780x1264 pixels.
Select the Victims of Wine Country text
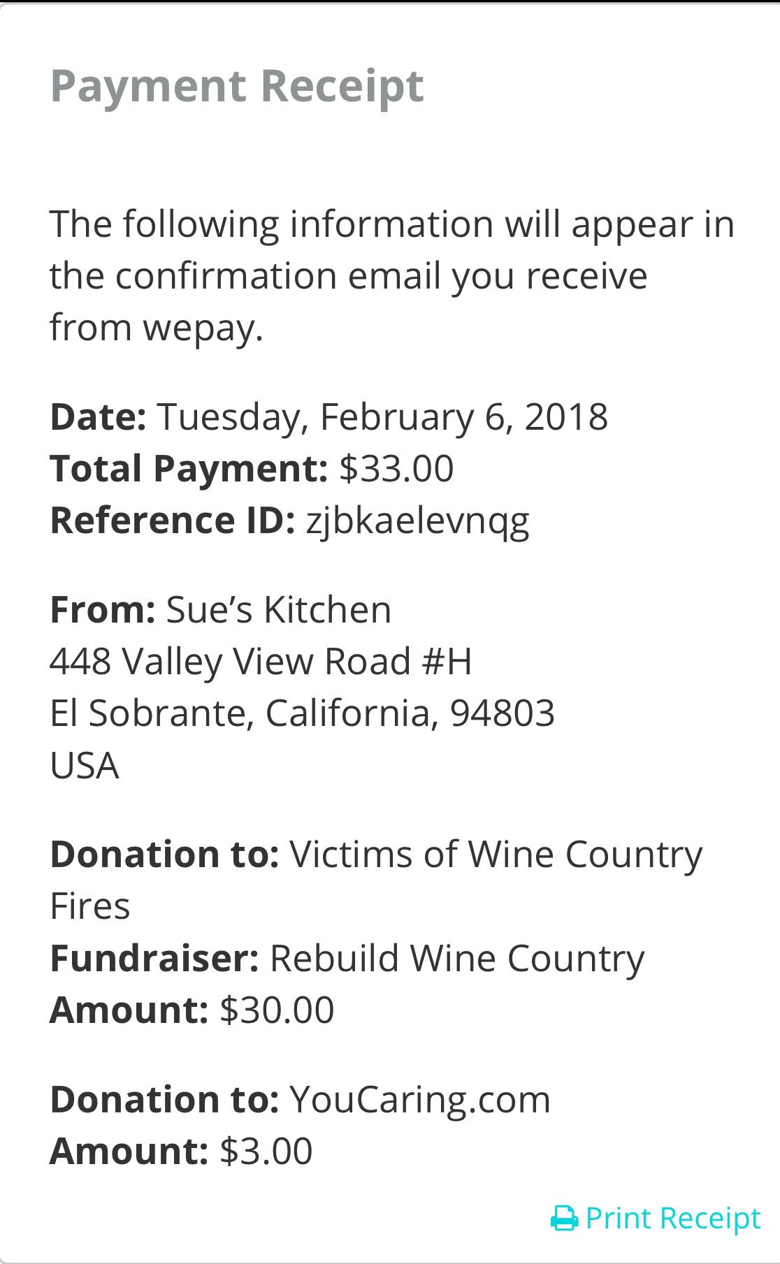(x=496, y=854)
